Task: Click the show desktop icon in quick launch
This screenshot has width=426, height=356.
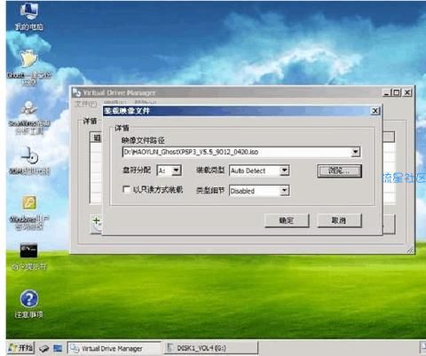Action: click(x=58, y=348)
